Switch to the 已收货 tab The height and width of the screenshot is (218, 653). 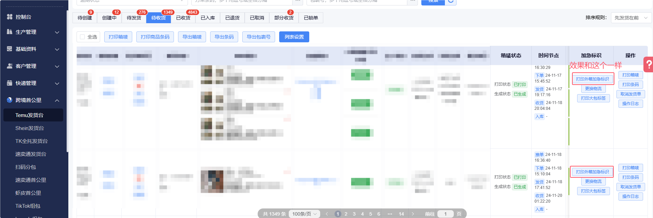pos(183,18)
